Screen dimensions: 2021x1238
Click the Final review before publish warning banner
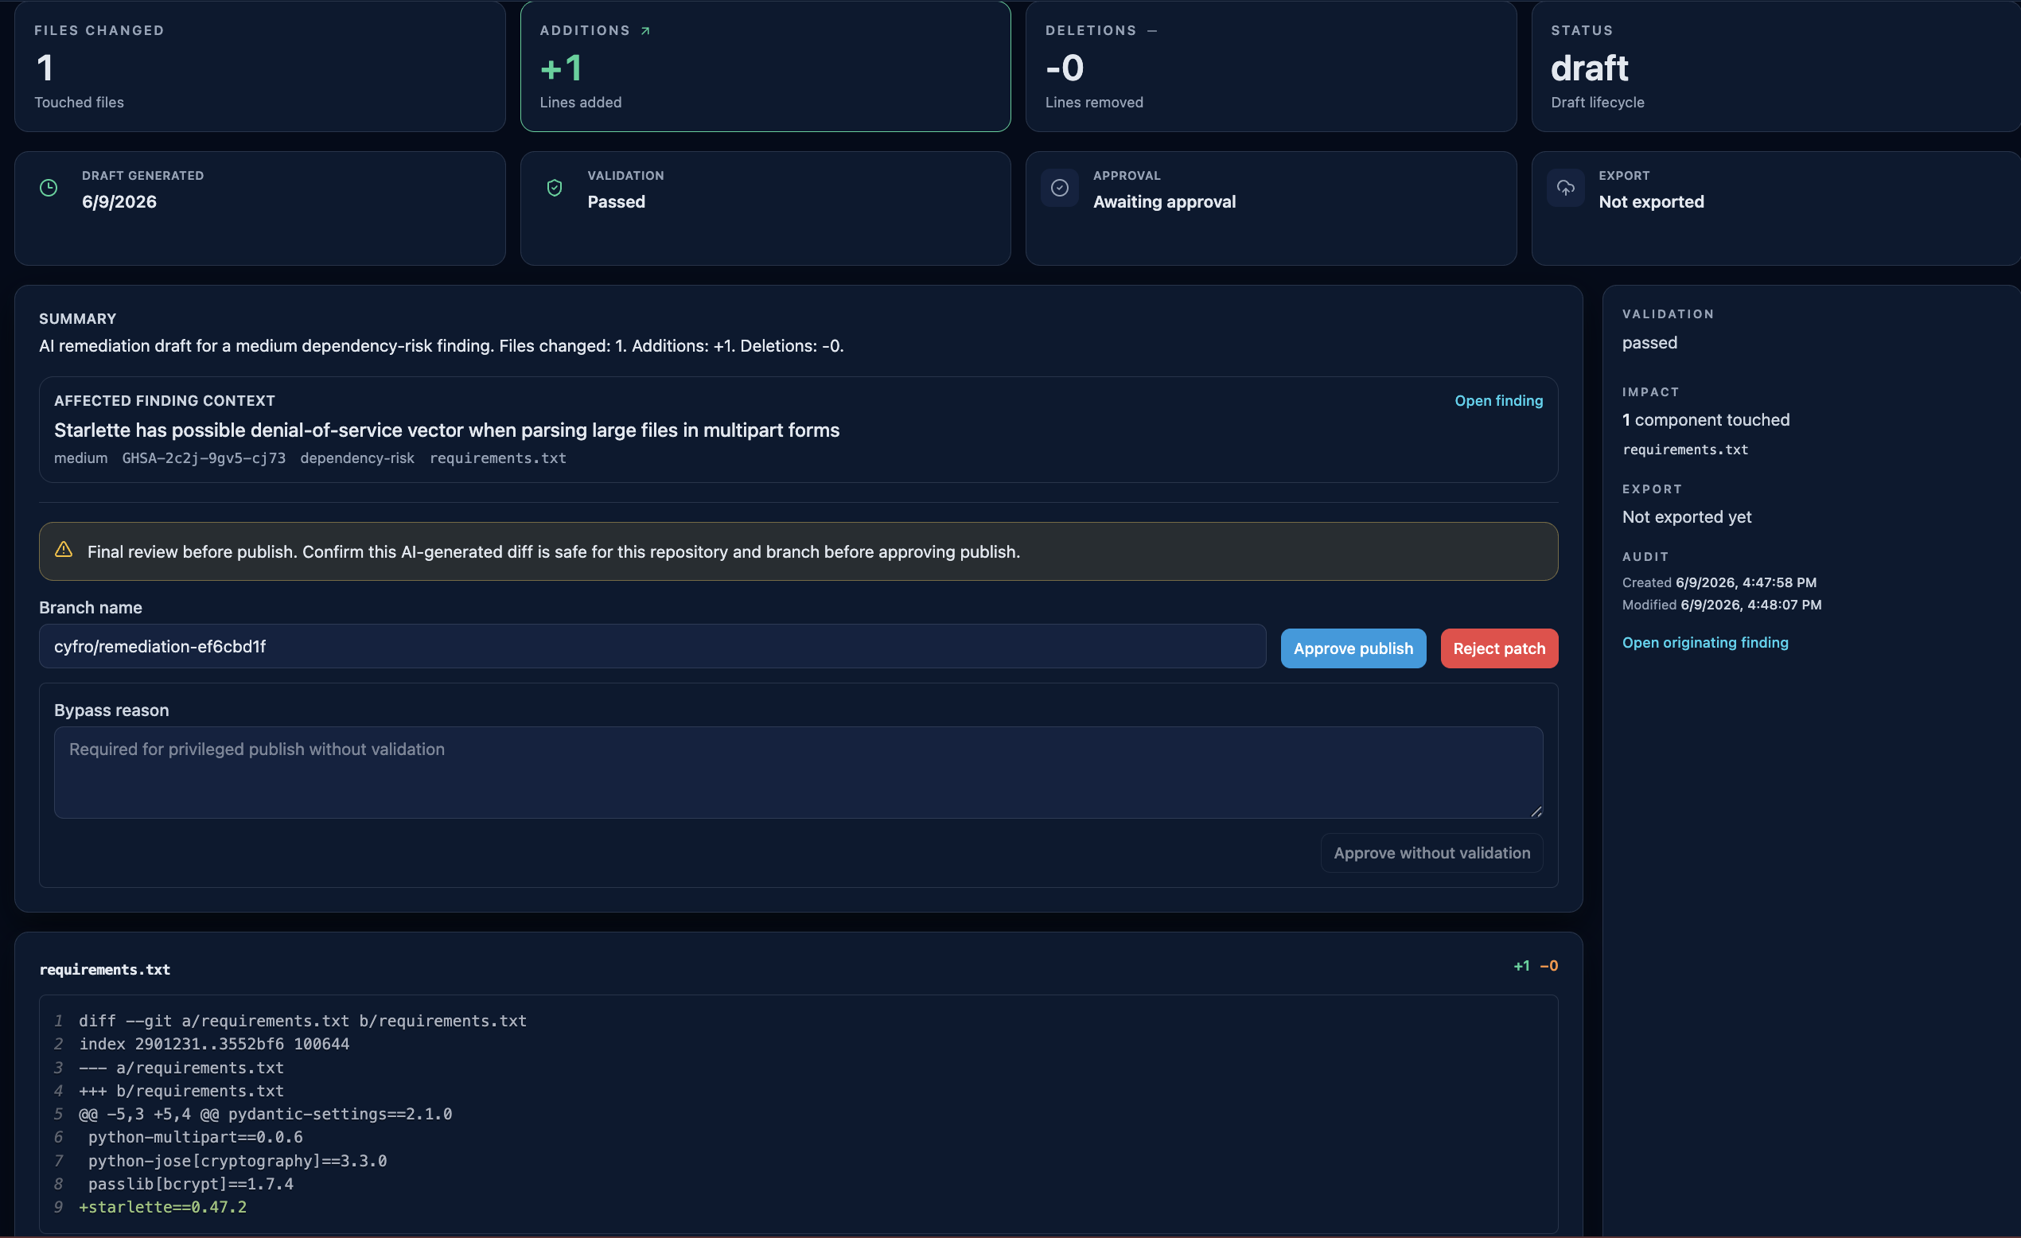coord(798,551)
